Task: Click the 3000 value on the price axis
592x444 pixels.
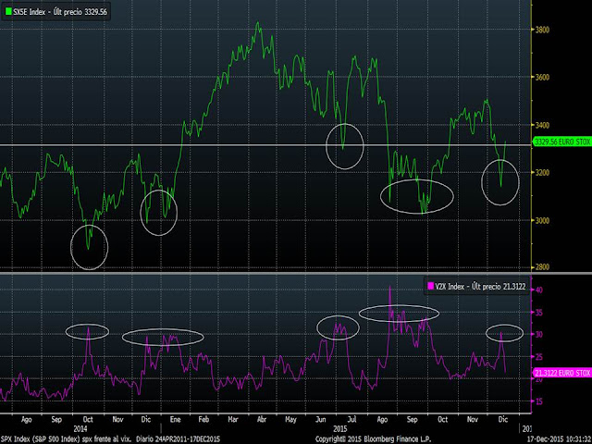Action: coord(543,220)
